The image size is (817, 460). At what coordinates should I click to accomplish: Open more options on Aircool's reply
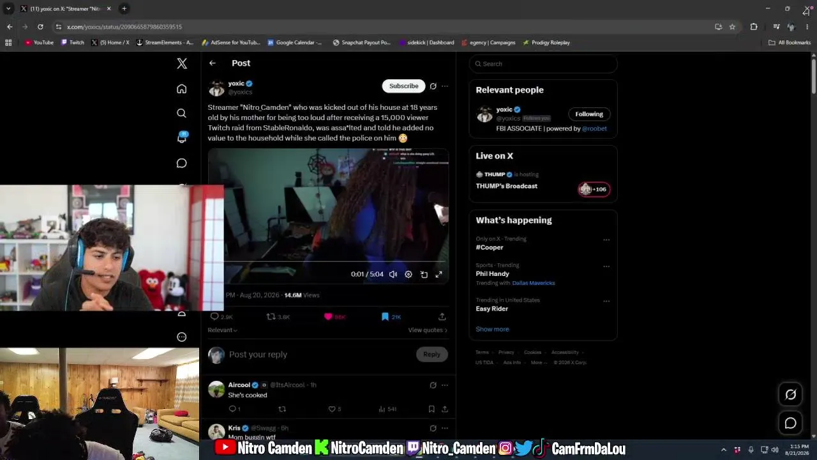[x=445, y=385]
